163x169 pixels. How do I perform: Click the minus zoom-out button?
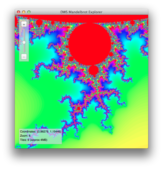pyautogui.click(x=24, y=57)
